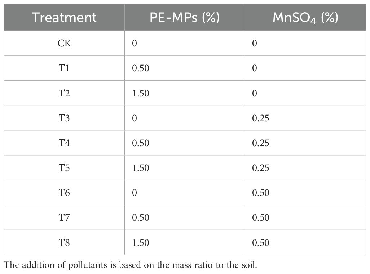Image resolution: width=370 pixels, height=274 pixels.
Task: Click the PE-MPs (%) column header
Action: click(x=184, y=18)
